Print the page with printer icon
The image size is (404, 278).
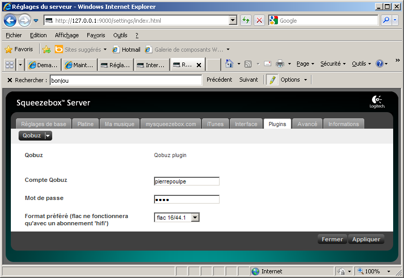(x=280, y=64)
